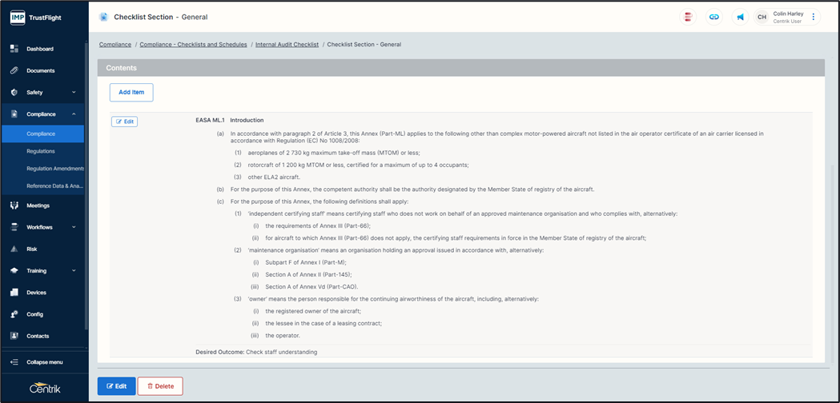The width and height of the screenshot is (840, 403).
Task: Click the Training graduation cap icon
Action: click(x=14, y=271)
